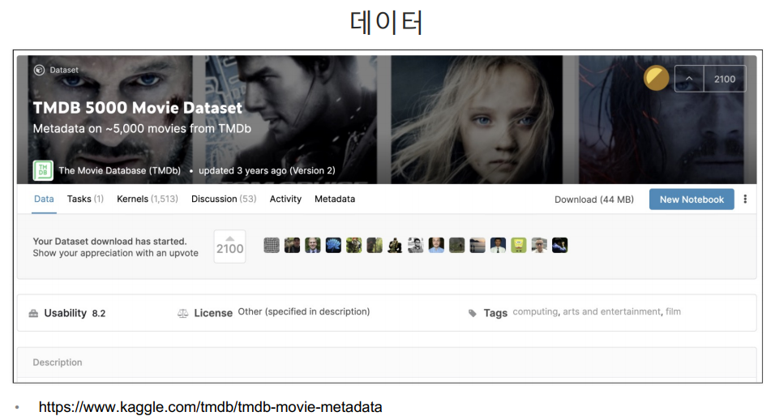Open the Activity tab

[285, 199]
